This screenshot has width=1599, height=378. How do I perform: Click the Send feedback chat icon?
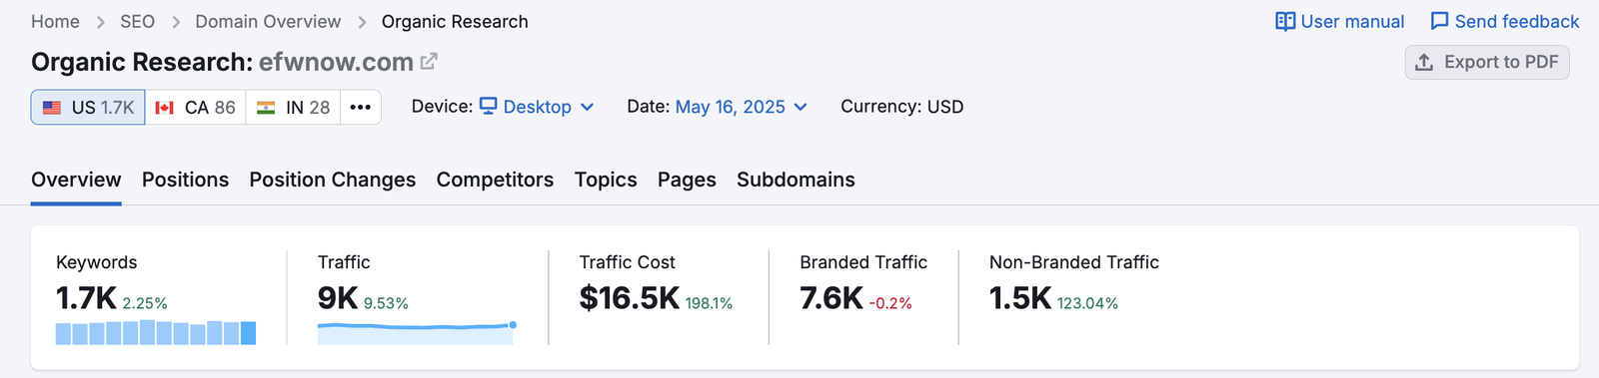pos(1439,22)
